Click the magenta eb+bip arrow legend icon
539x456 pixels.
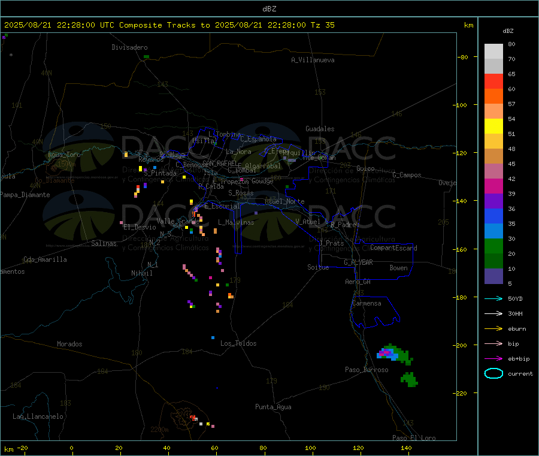493,358
